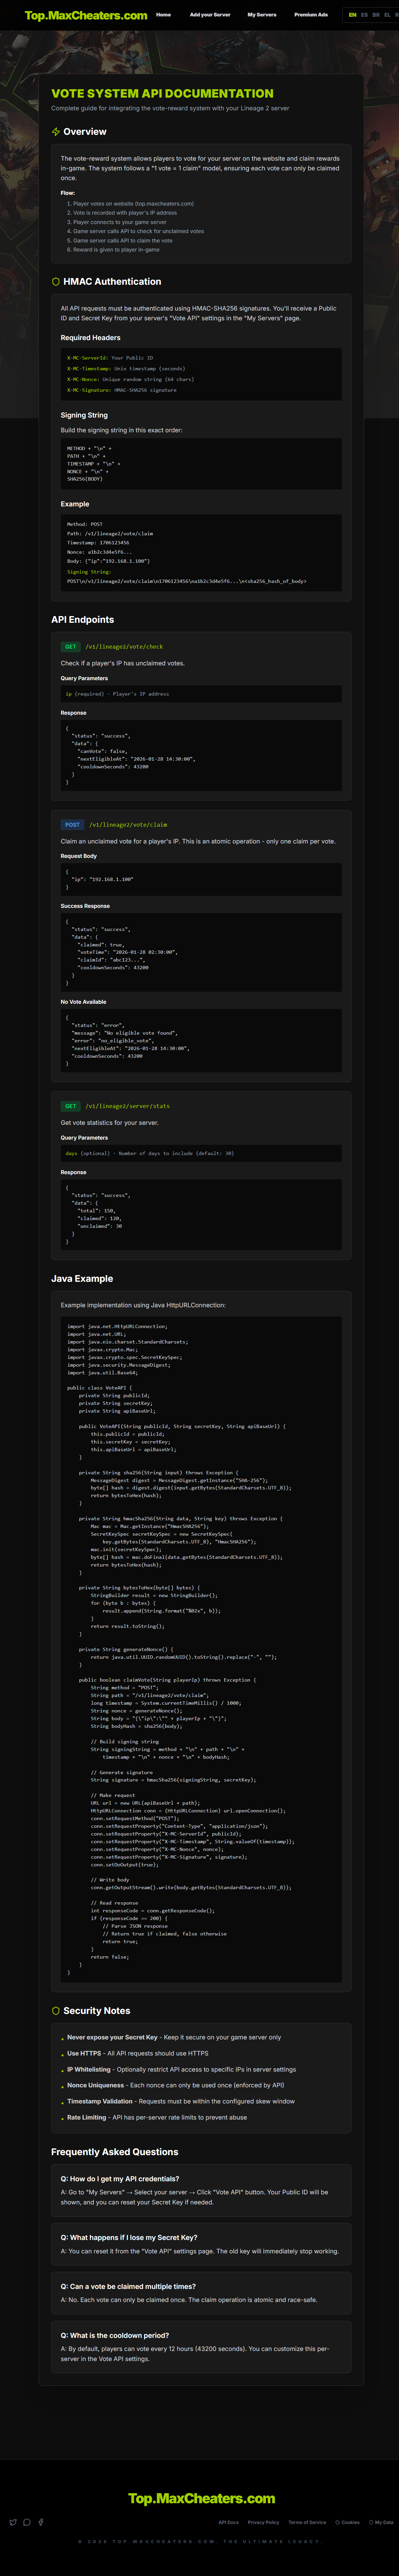Open My Servers in the navigation

pos(262,15)
